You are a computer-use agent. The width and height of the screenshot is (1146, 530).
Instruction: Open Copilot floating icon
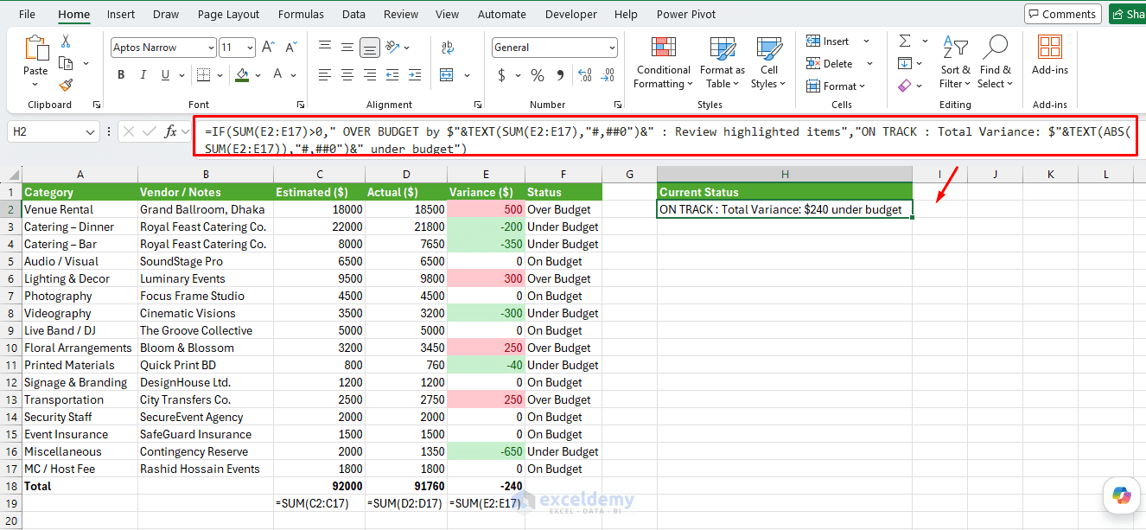[x=1122, y=495]
